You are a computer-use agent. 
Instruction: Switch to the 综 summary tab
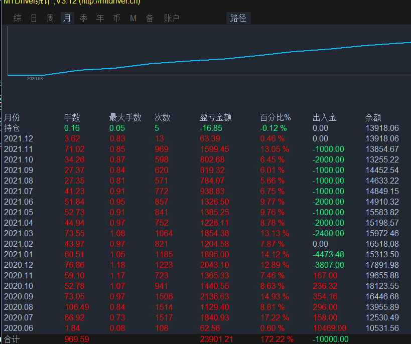(17, 18)
